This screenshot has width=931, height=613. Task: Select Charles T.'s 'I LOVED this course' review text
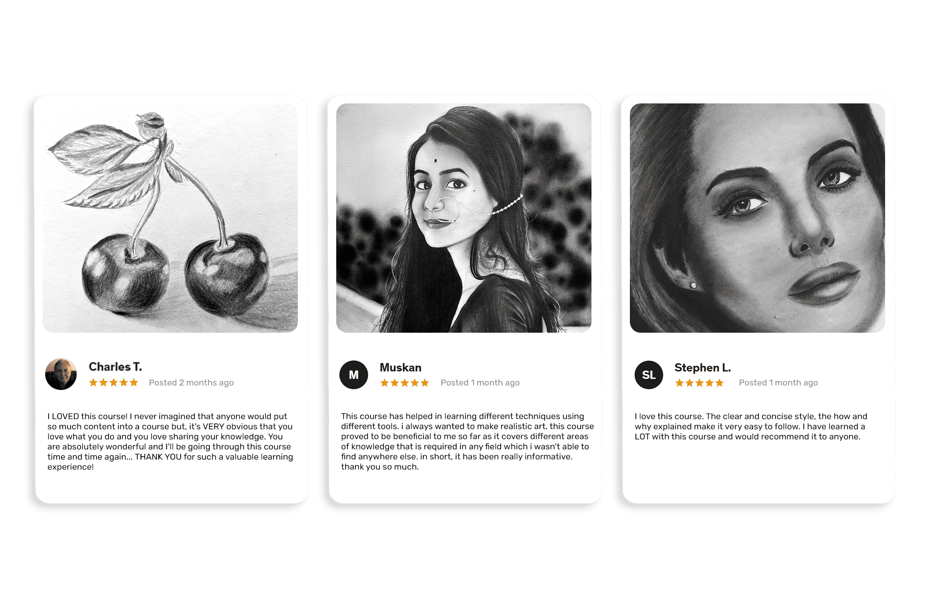[170, 441]
